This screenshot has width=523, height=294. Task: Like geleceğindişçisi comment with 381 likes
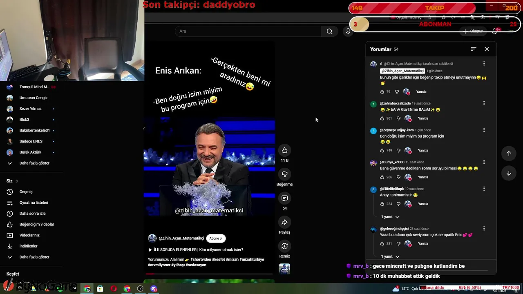pos(382,244)
